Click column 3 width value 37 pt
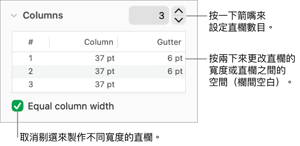300x146 pixels. point(105,84)
